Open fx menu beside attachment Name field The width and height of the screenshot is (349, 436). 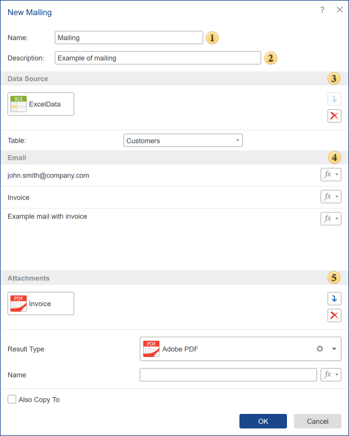click(x=330, y=374)
